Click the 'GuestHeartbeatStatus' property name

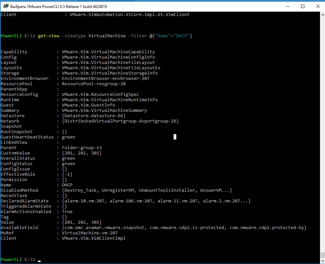pyautogui.click(x=27, y=137)
